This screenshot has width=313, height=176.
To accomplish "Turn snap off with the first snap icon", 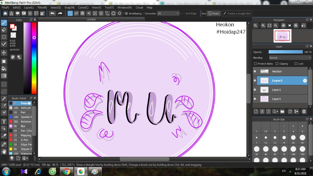I will [x=70, y=13].
